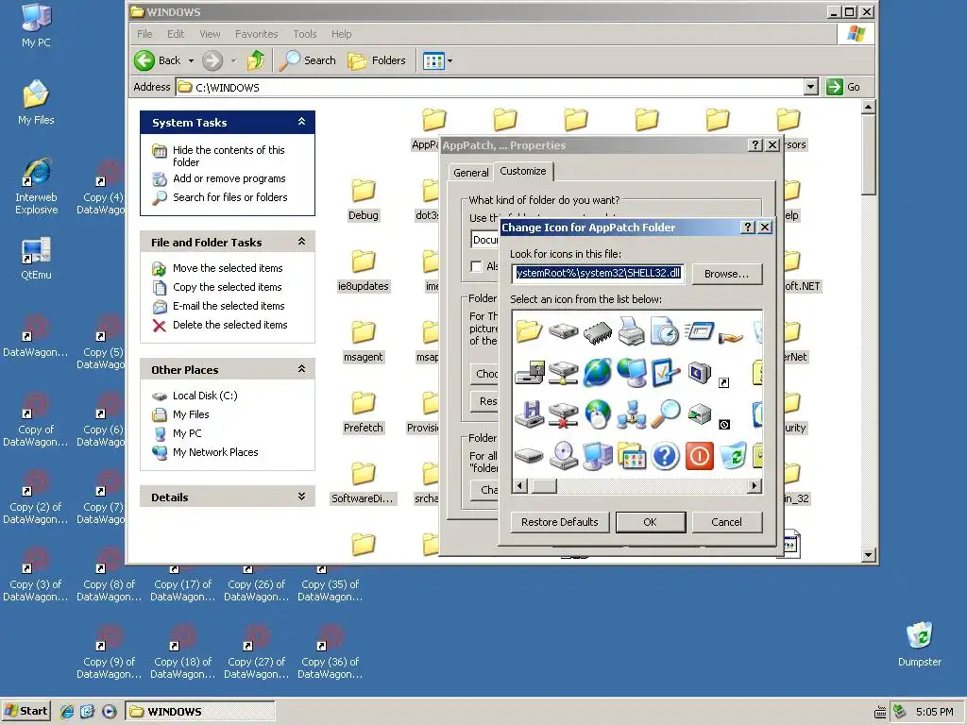
Task: Open My PC desktop icon
Action: click(36, 25)
